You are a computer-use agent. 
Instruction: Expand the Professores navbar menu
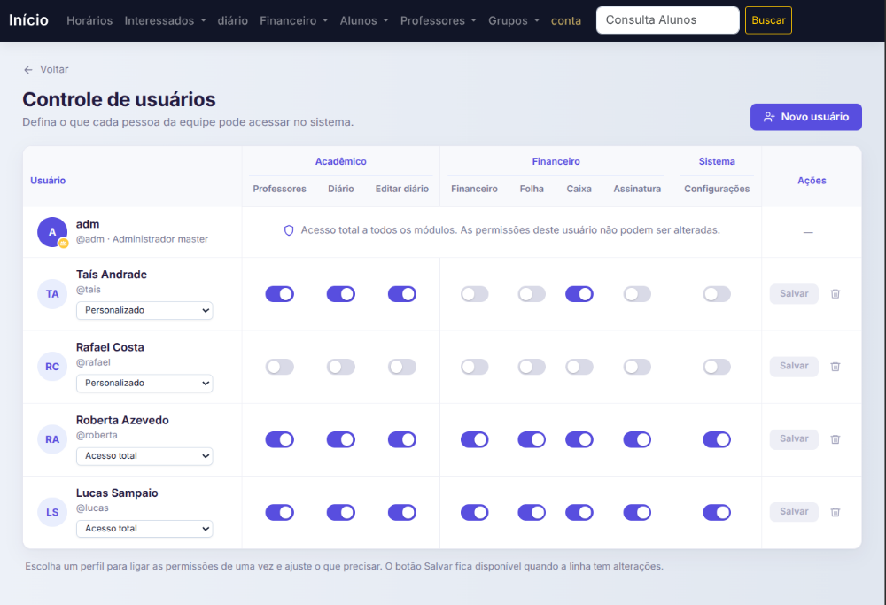pos(439,21)
